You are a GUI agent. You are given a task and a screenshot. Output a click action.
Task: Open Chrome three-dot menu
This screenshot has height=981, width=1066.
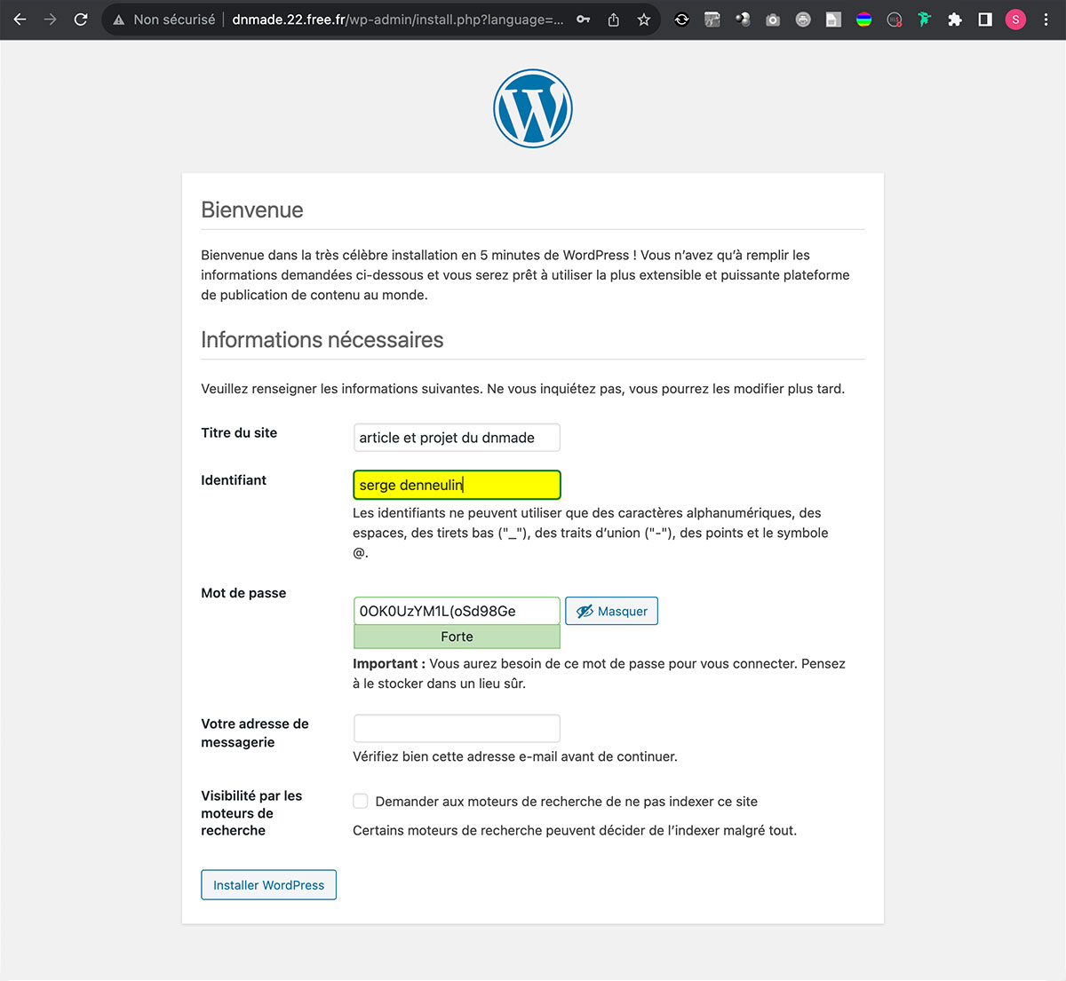1046,20
